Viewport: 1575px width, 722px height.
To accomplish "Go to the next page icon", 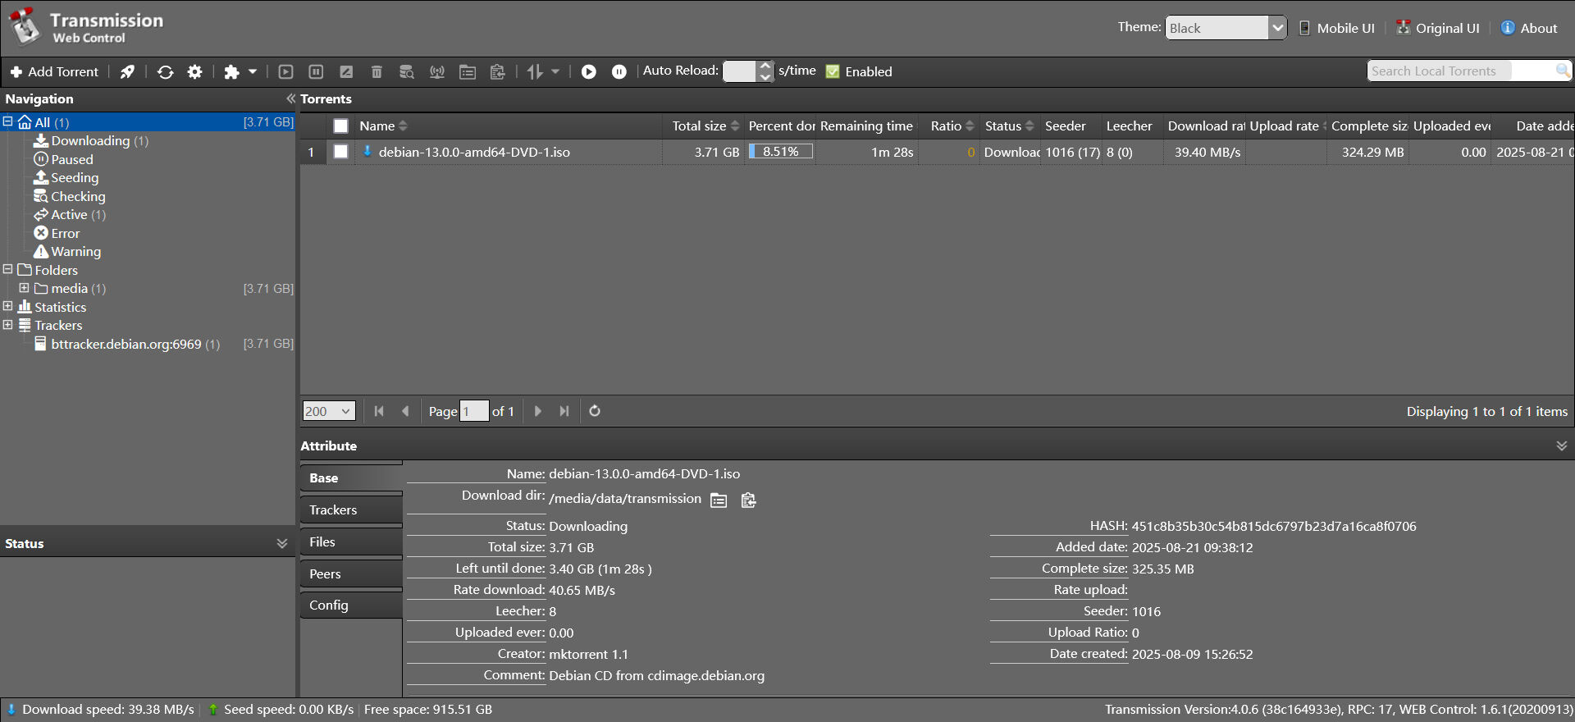I will click(537, 411).
